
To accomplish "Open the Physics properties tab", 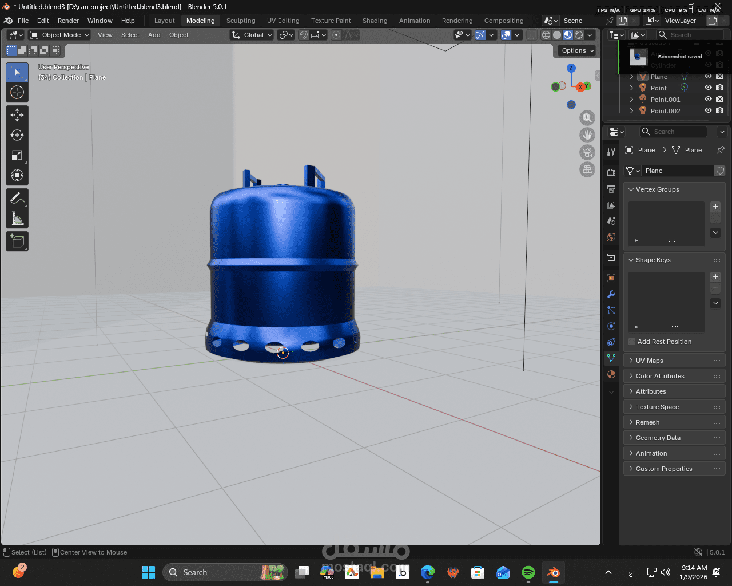I will point(611,326).
